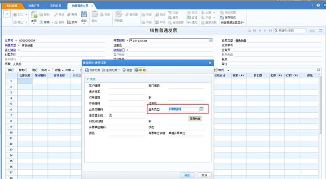Click the 复制 copy toolbar button
326x179 pixels.
coord(44,15)
